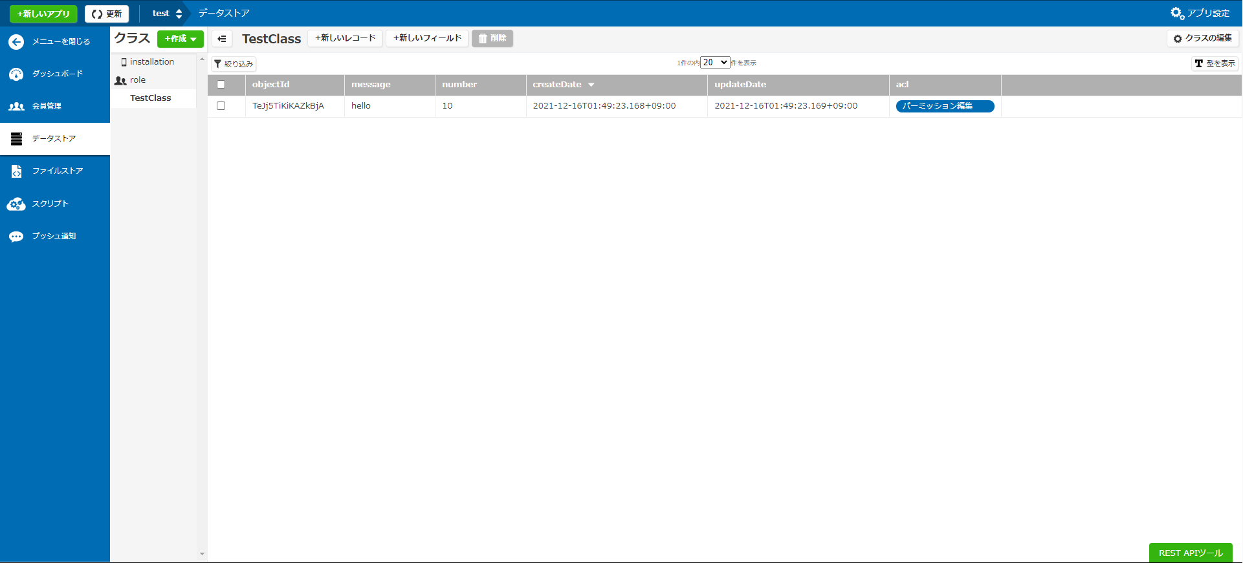Click the app settings gear icon
This screenshot has width=1243, height=563.
click(1177, 13)
